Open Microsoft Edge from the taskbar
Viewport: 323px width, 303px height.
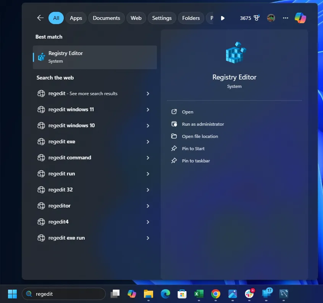click(x=165, y=294)
